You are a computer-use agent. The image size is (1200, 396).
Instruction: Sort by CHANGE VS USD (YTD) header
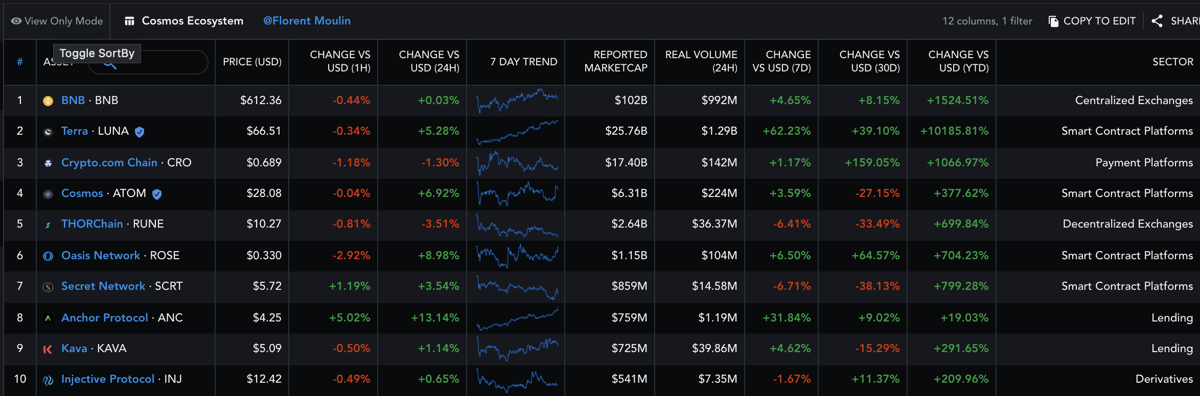pyautogui.click(x=958, y=61)
